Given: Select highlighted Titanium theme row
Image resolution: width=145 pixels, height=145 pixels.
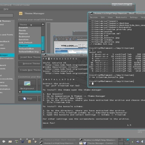Looking at the screenshot, I should (30, 46).
